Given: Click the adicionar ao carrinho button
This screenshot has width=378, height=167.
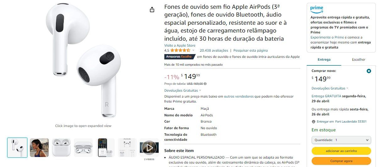Looking at the screenshot, I should 341,151.
